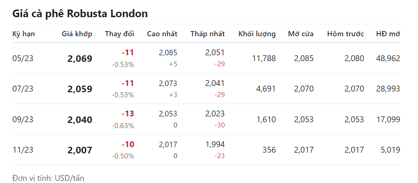Click the 'Giá cà phê Robusta London' heading

point(80,14)
